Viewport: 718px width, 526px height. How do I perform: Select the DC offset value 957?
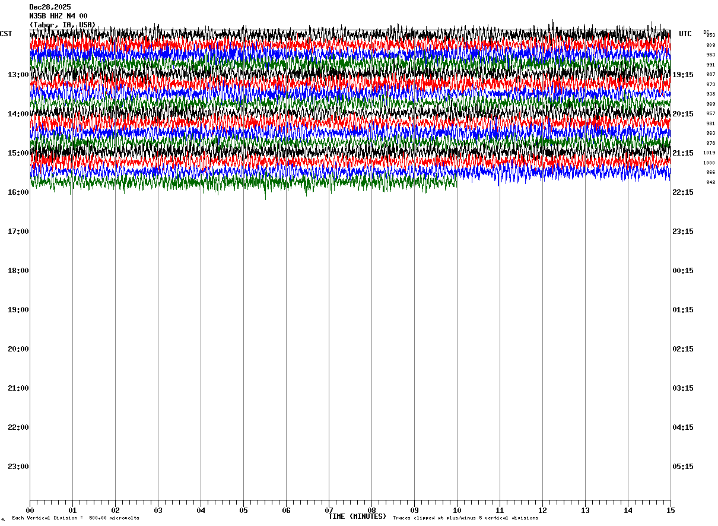710,113
